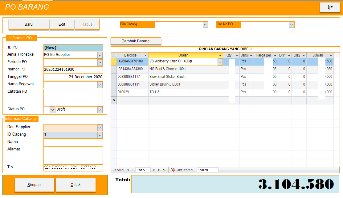Open the Dari Supplier dropdown
Screen dimensions: 343x198
pyautogui.click(x=100, y=128)
